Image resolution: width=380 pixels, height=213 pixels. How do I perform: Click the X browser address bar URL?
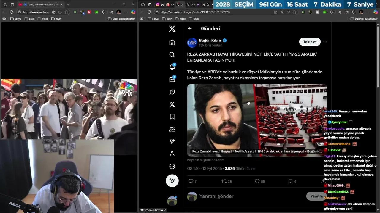[195, 12]
